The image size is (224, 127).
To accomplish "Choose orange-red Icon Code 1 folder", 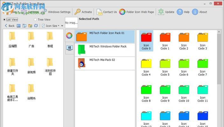I will coord(165,41).
